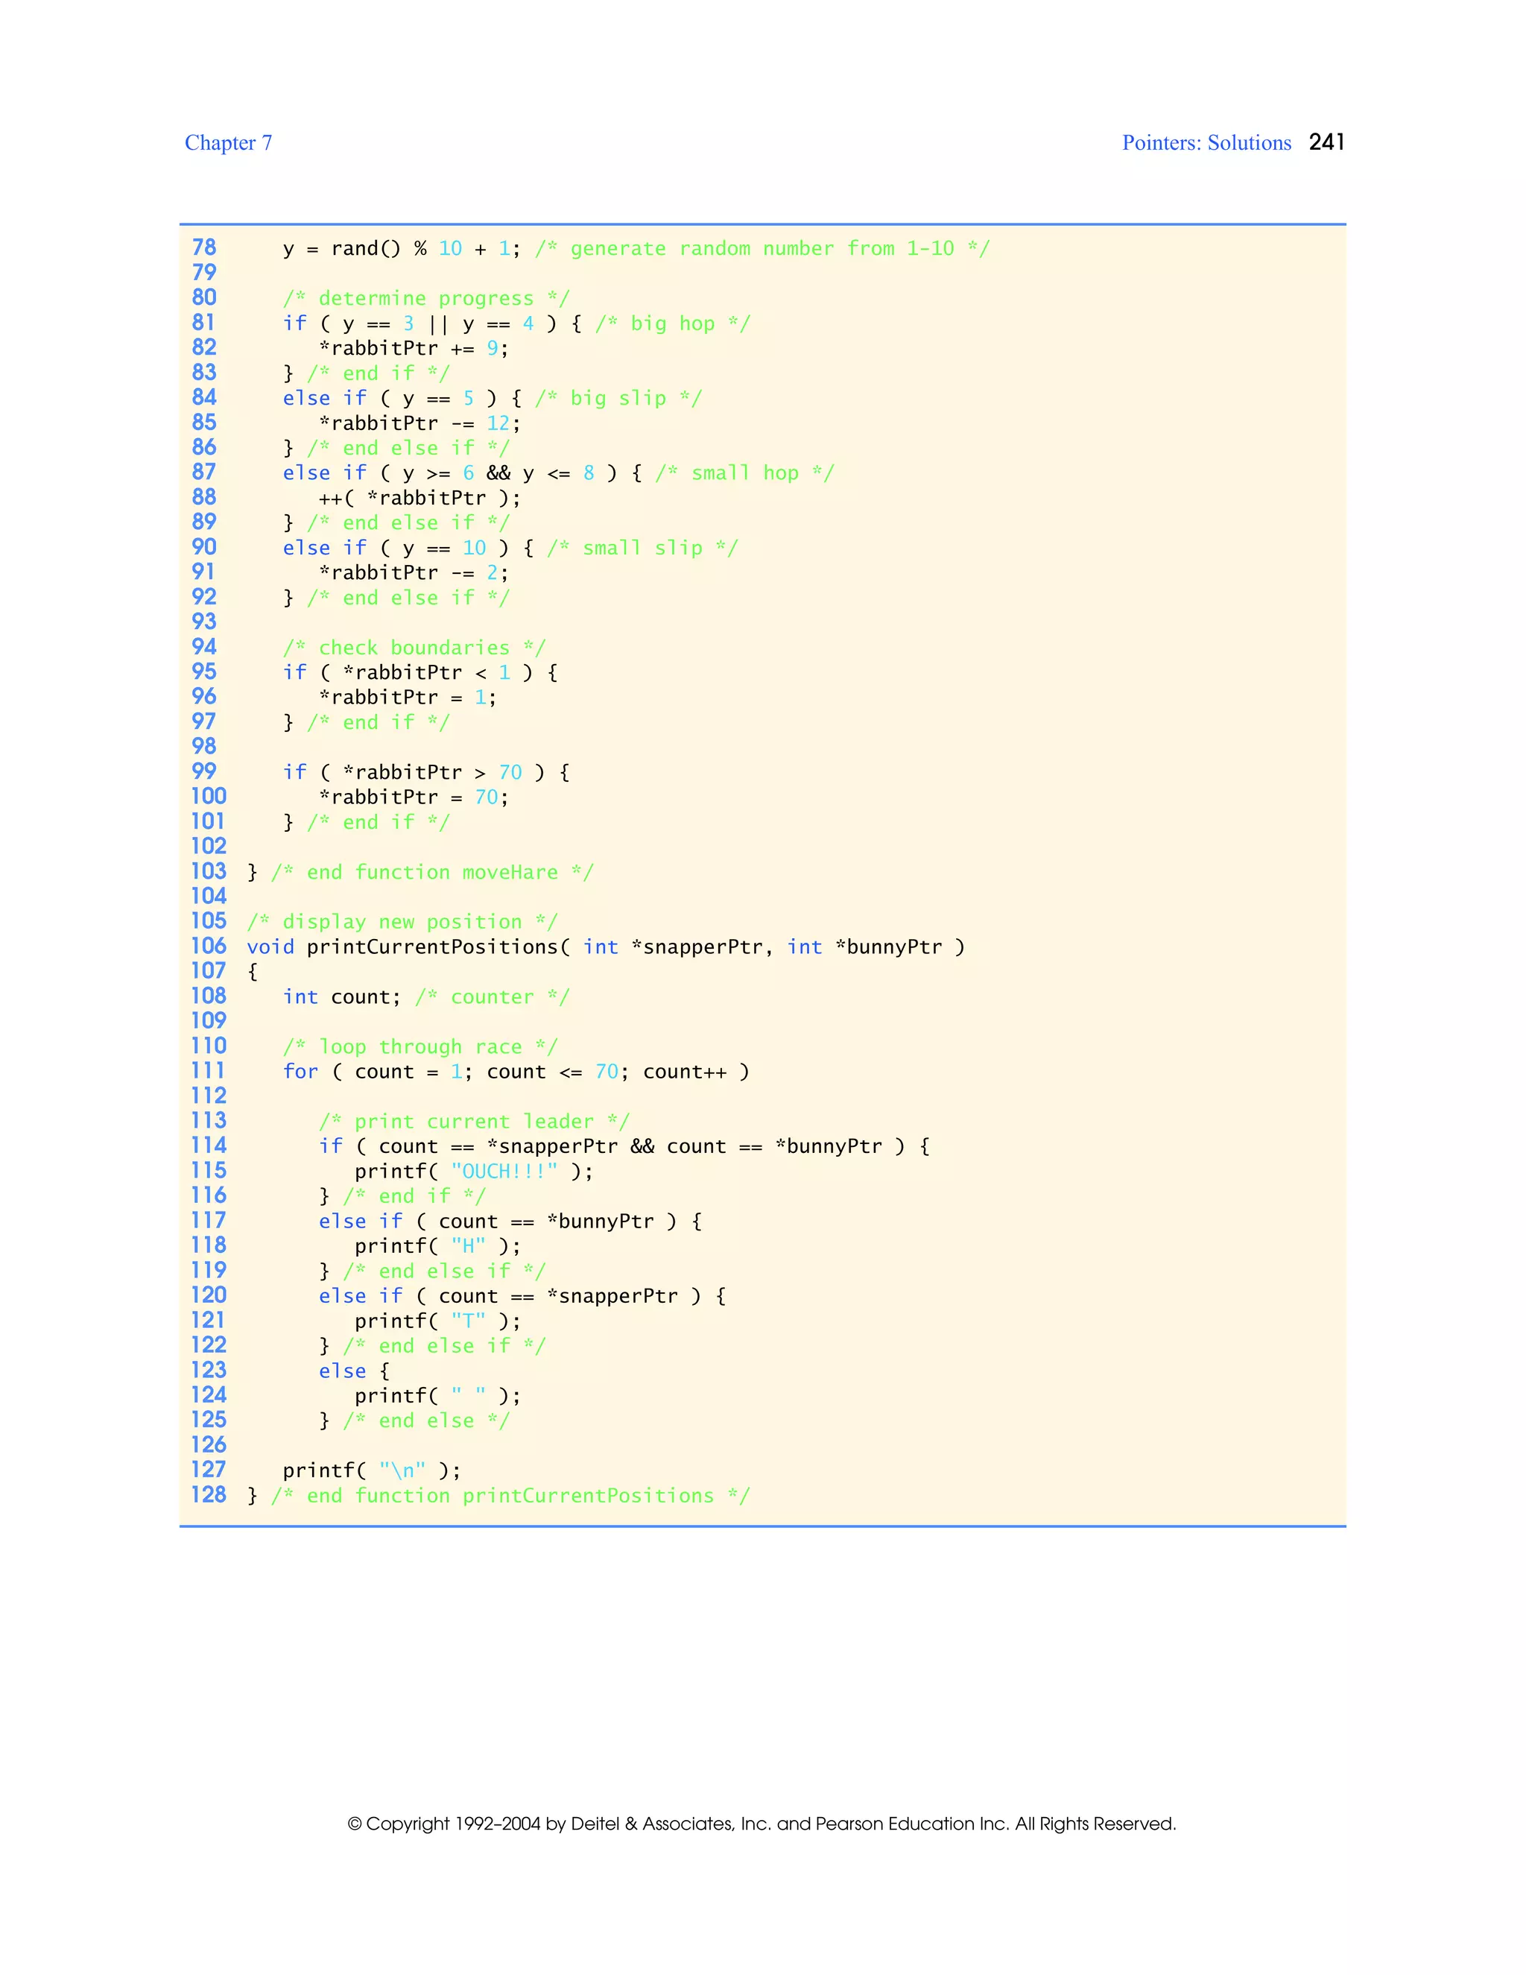
Task: Click the 'if ( *rabbitPtr > 70 )' line
Action: [x=425, y=772]
